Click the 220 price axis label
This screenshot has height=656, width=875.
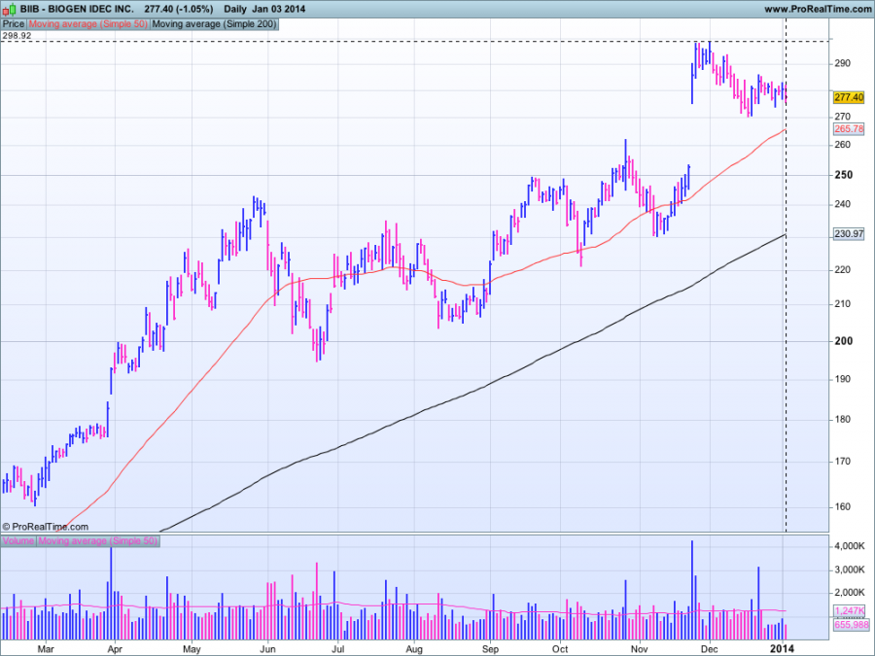coord(843,270)
